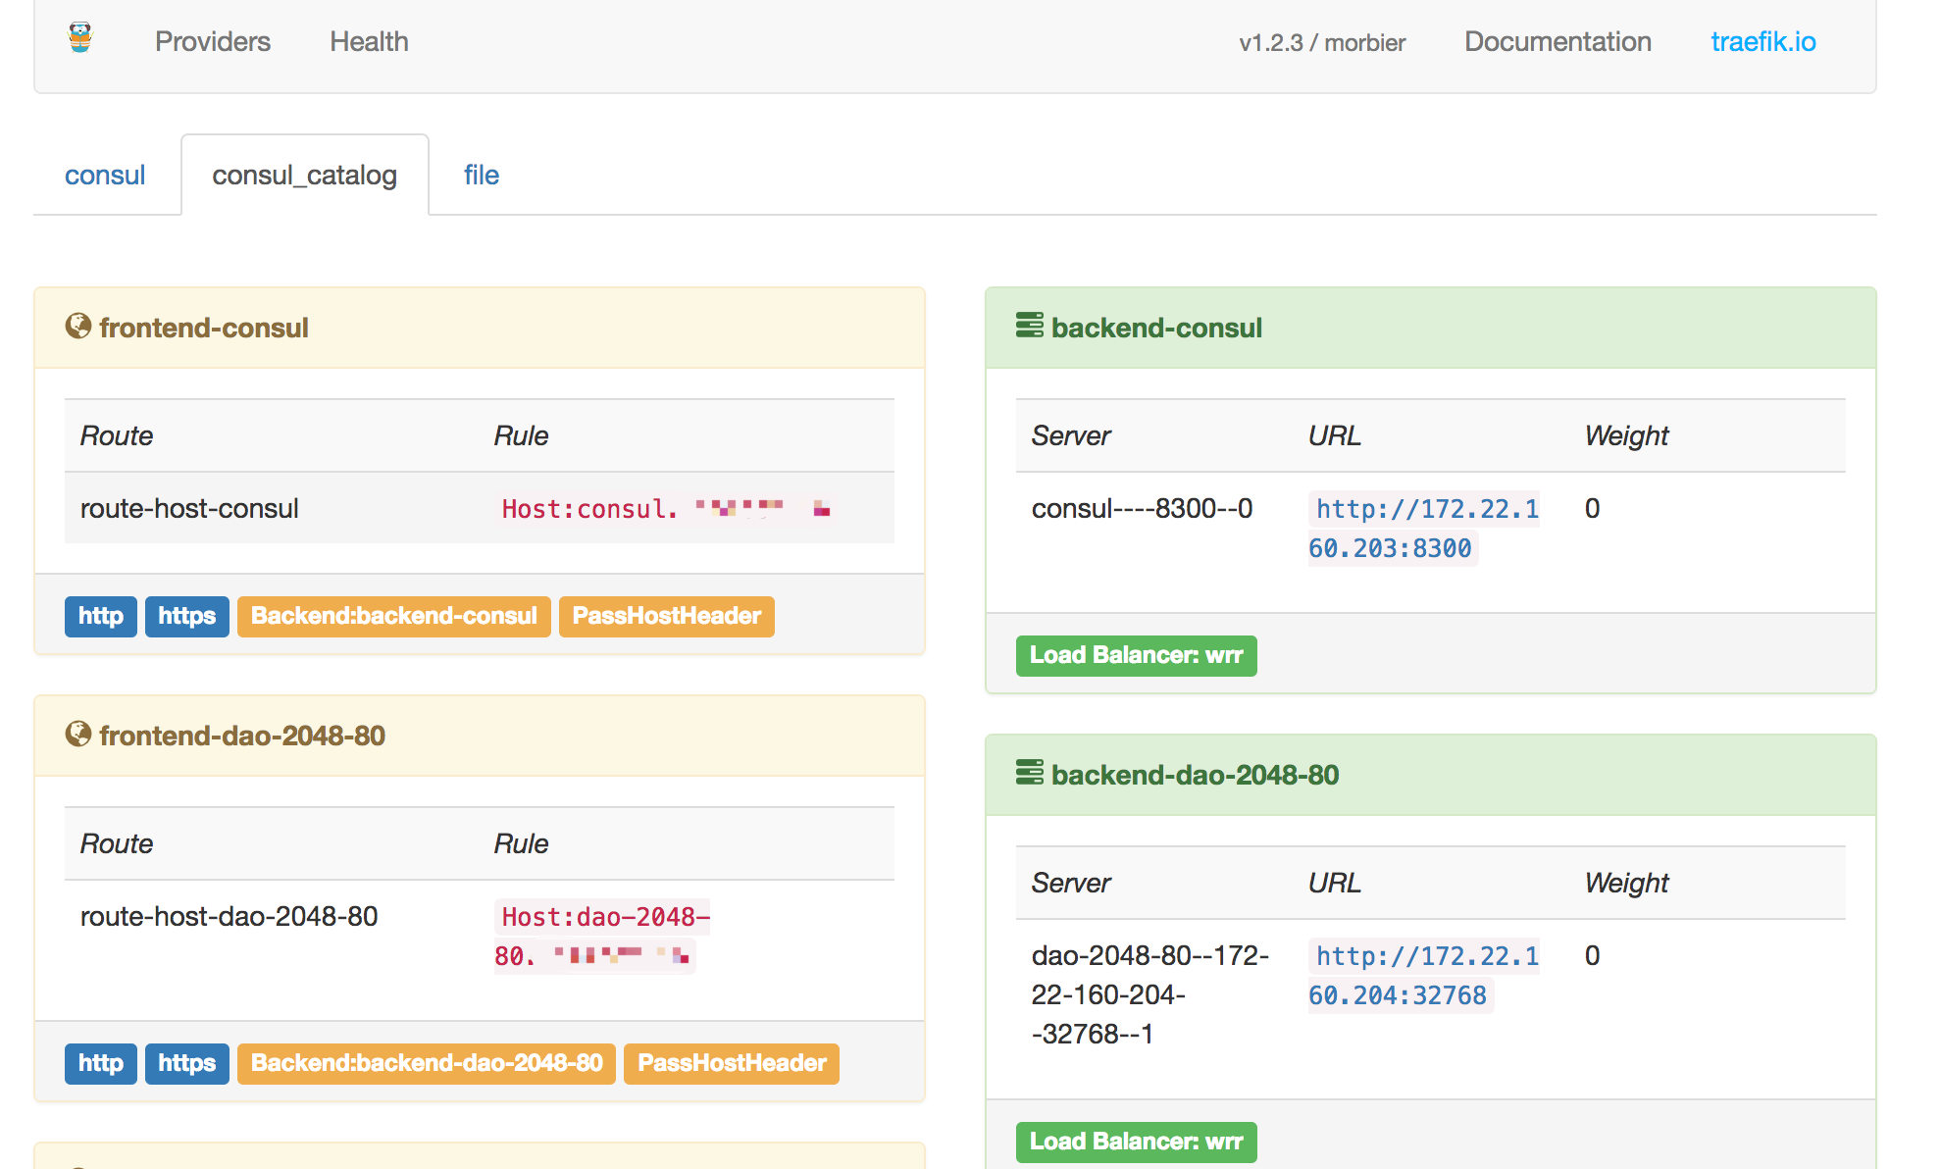Image resolution: width=1940 pixels, height=1169 pixels.
Task: Switch to the consul tab
Action: (105, 175)
